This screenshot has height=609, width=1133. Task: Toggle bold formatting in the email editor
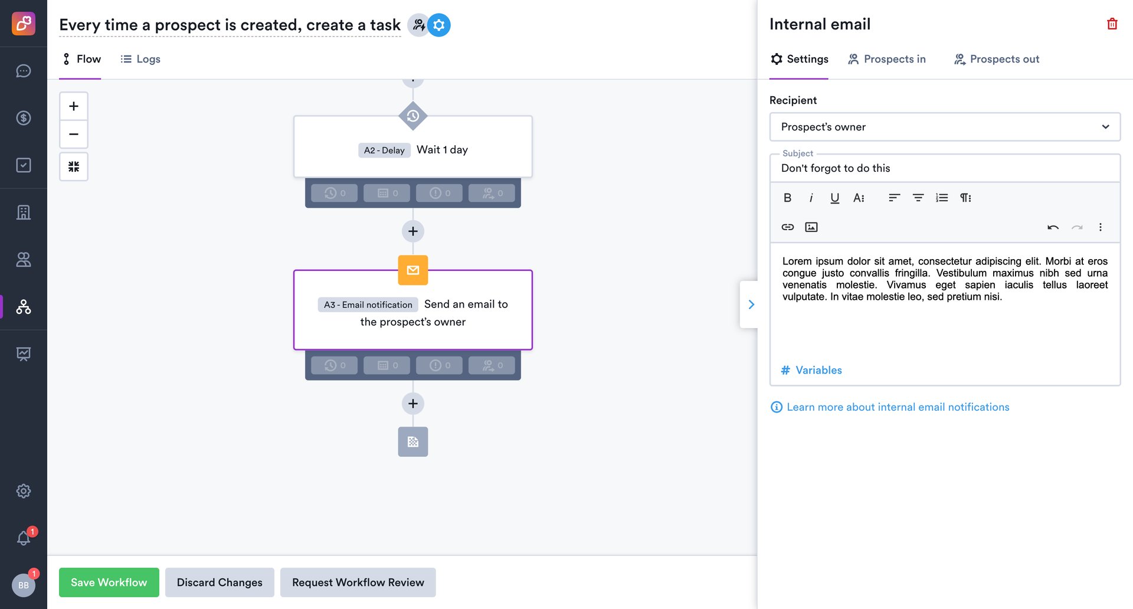787,198
